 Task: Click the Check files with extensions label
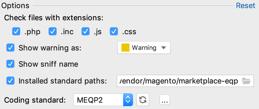point(54,18)
